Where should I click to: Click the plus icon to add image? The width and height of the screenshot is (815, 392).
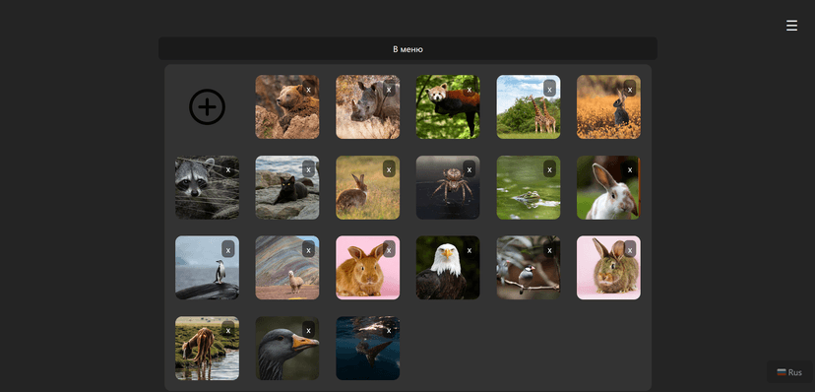tap(207, 107)
